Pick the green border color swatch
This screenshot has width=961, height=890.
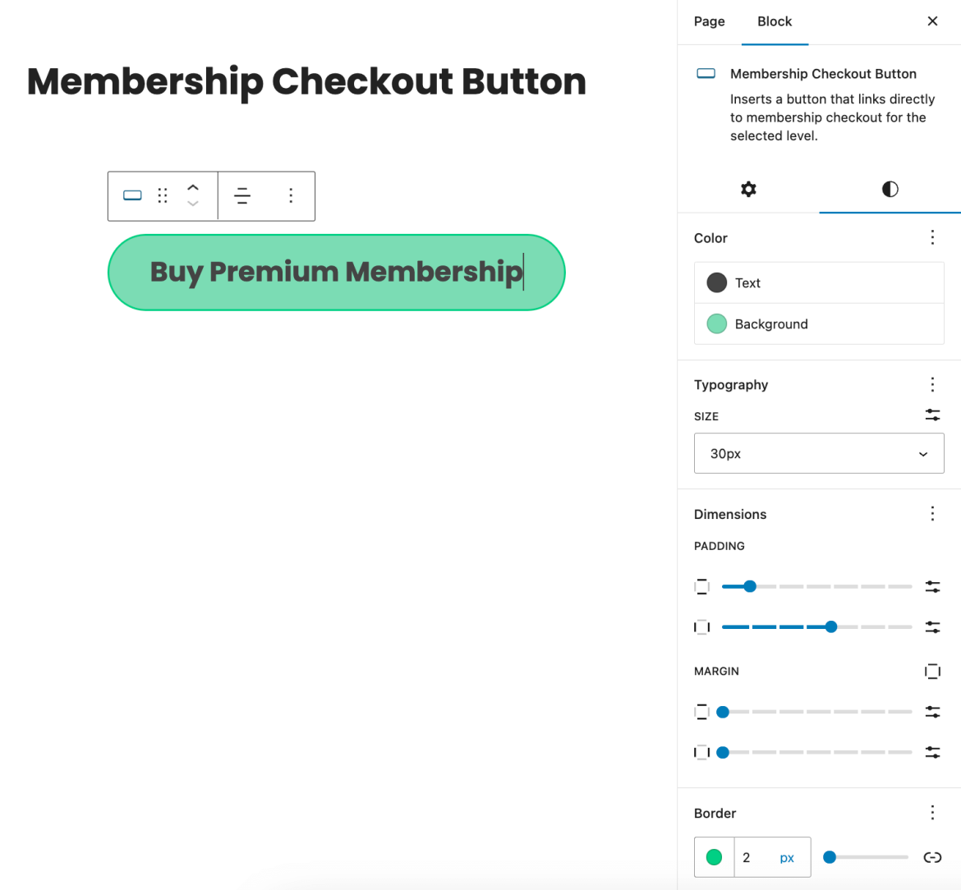click(714, 856)
